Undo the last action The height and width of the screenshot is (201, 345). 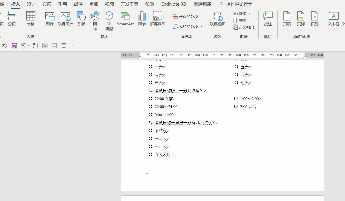click(x=23, y=46)
